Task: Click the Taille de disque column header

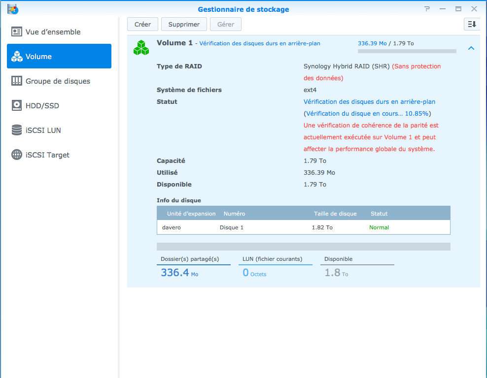Action: click(x=335, y=214)
